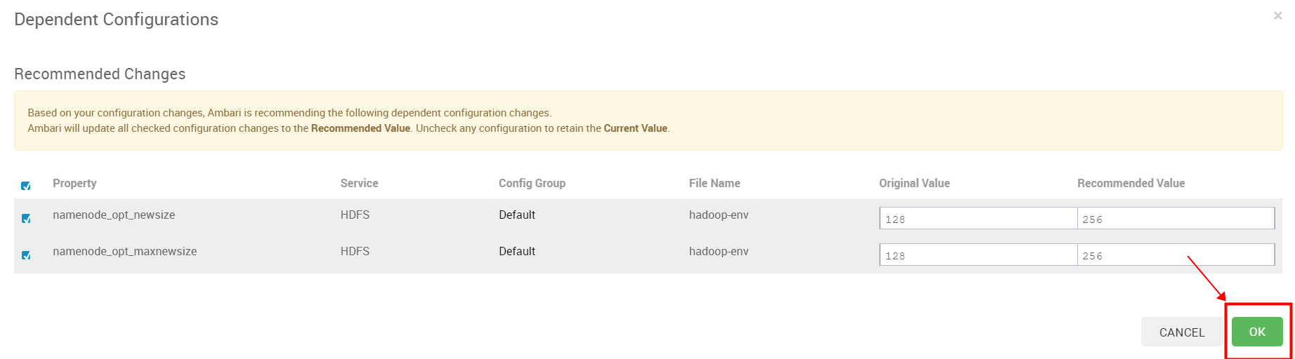This screenshot has width=1295, height=359.
Task: Close the Dependent Configurations dialog
Action: point(1277,15)
